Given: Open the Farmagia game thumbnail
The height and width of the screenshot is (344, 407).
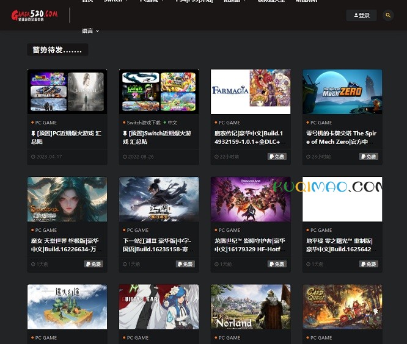Looking at the screenshot, I should [251, 91].
